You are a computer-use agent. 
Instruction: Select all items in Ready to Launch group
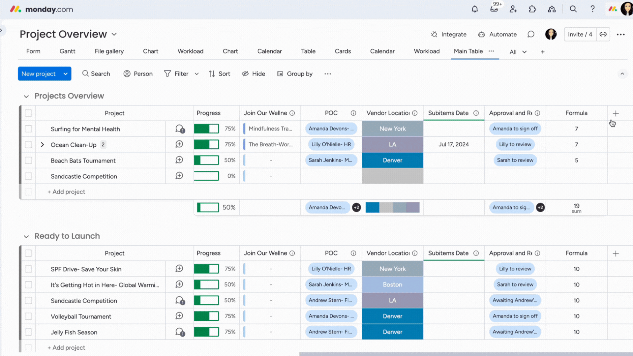28,253
